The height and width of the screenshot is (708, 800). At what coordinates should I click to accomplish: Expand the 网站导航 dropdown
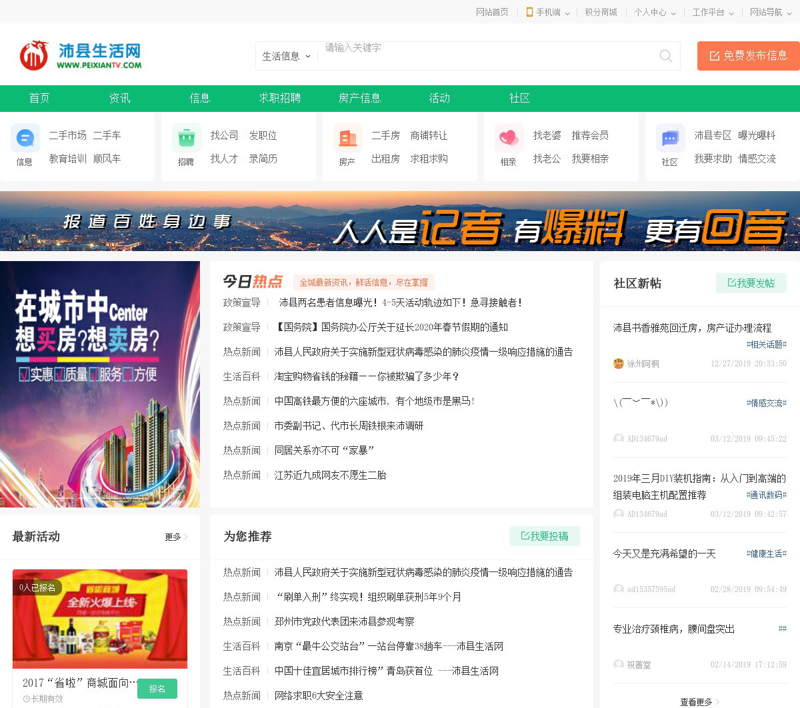click(770, 12)
